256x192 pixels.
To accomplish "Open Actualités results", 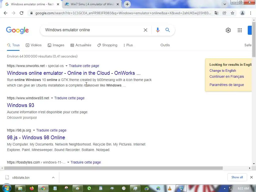I will coord(81,45).
